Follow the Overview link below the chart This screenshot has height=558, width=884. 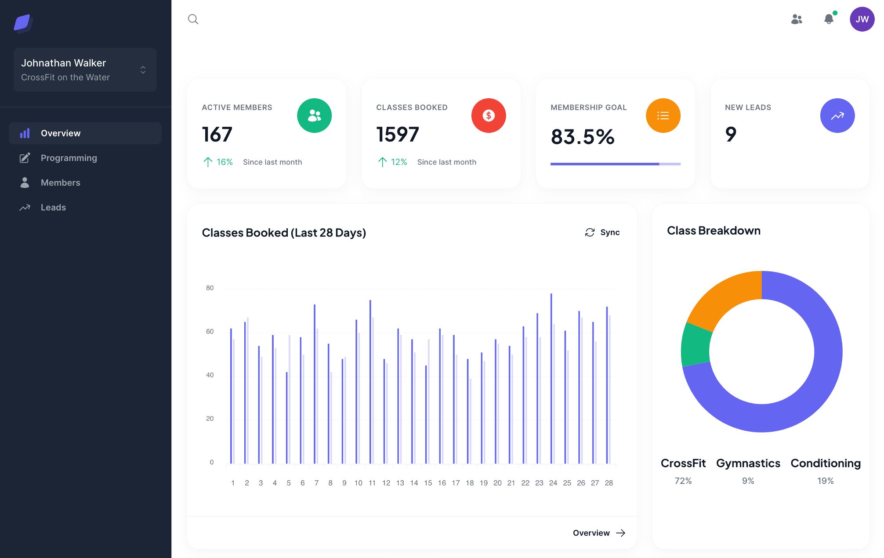(599, 533)
